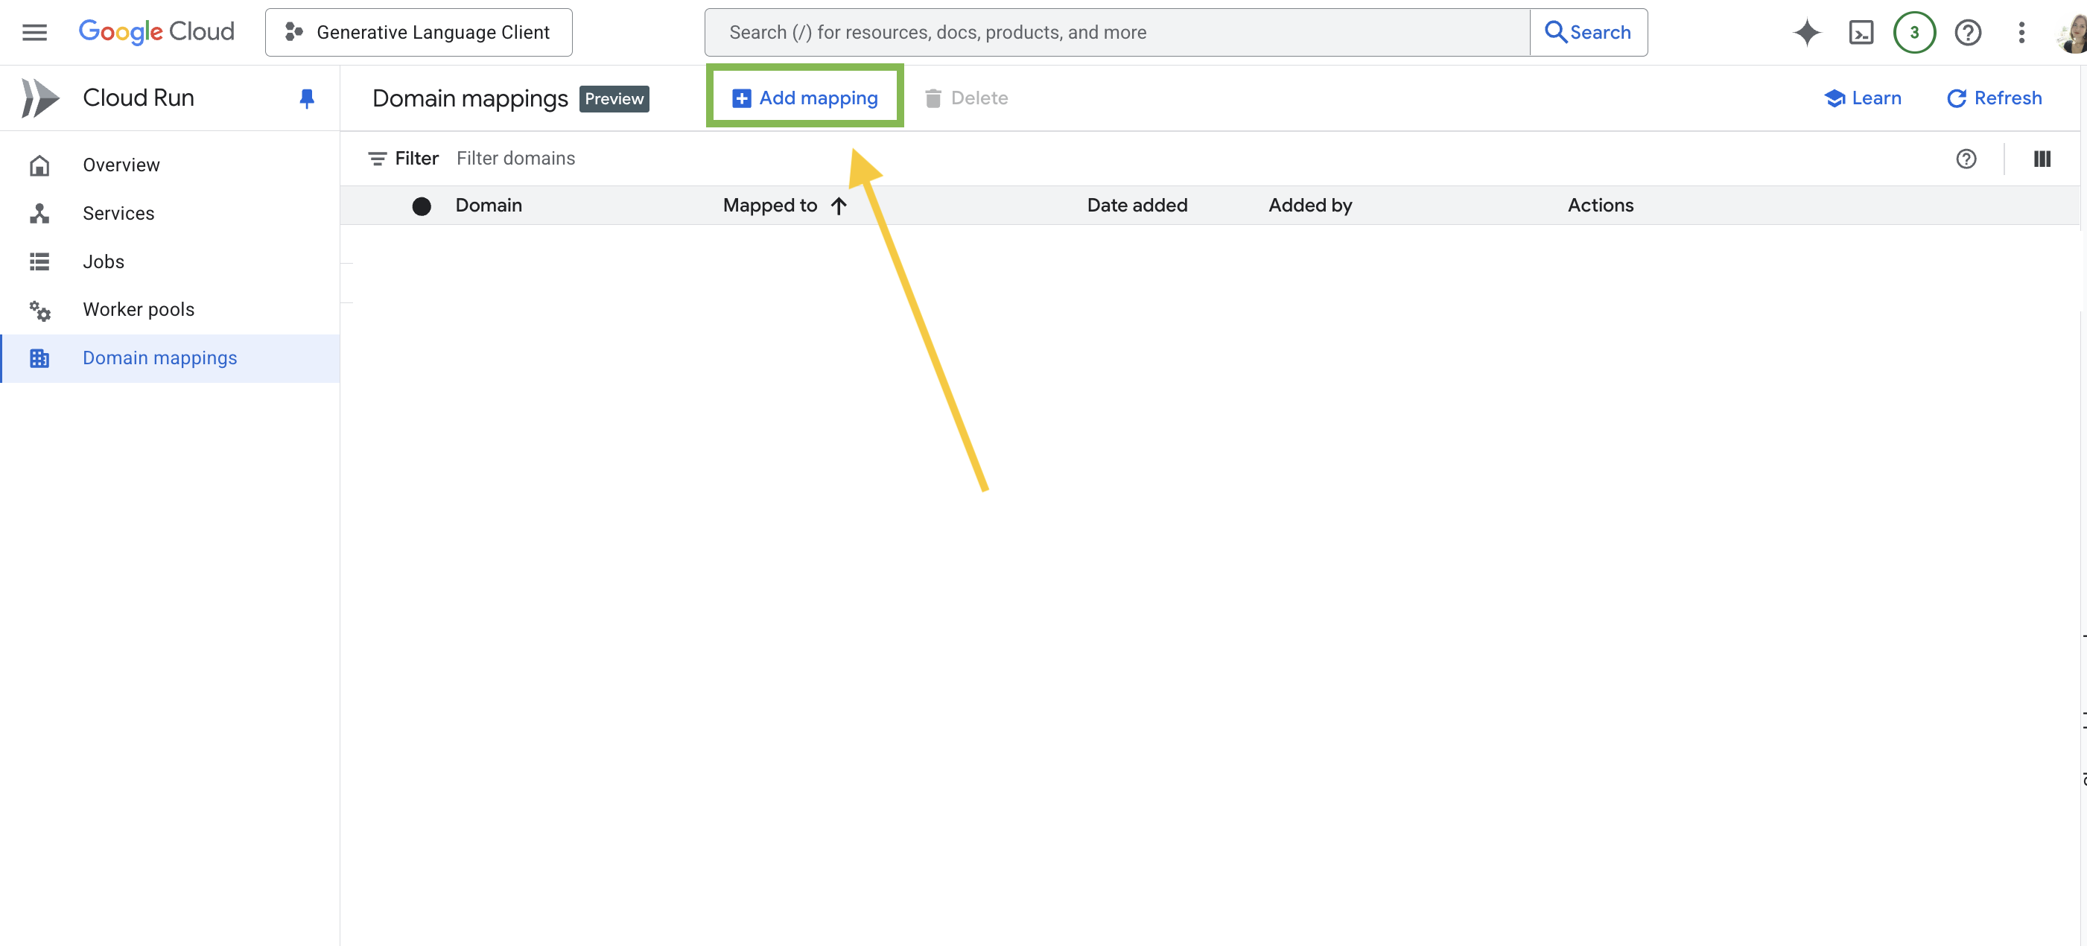Sort by the Mapped to column arrow
Viewport: 2087px width, 946px height.
pyautogui.click(x=839, y=206)
